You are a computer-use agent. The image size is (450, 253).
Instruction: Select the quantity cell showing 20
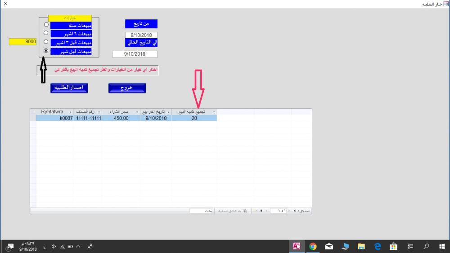(x=194, y=118)
